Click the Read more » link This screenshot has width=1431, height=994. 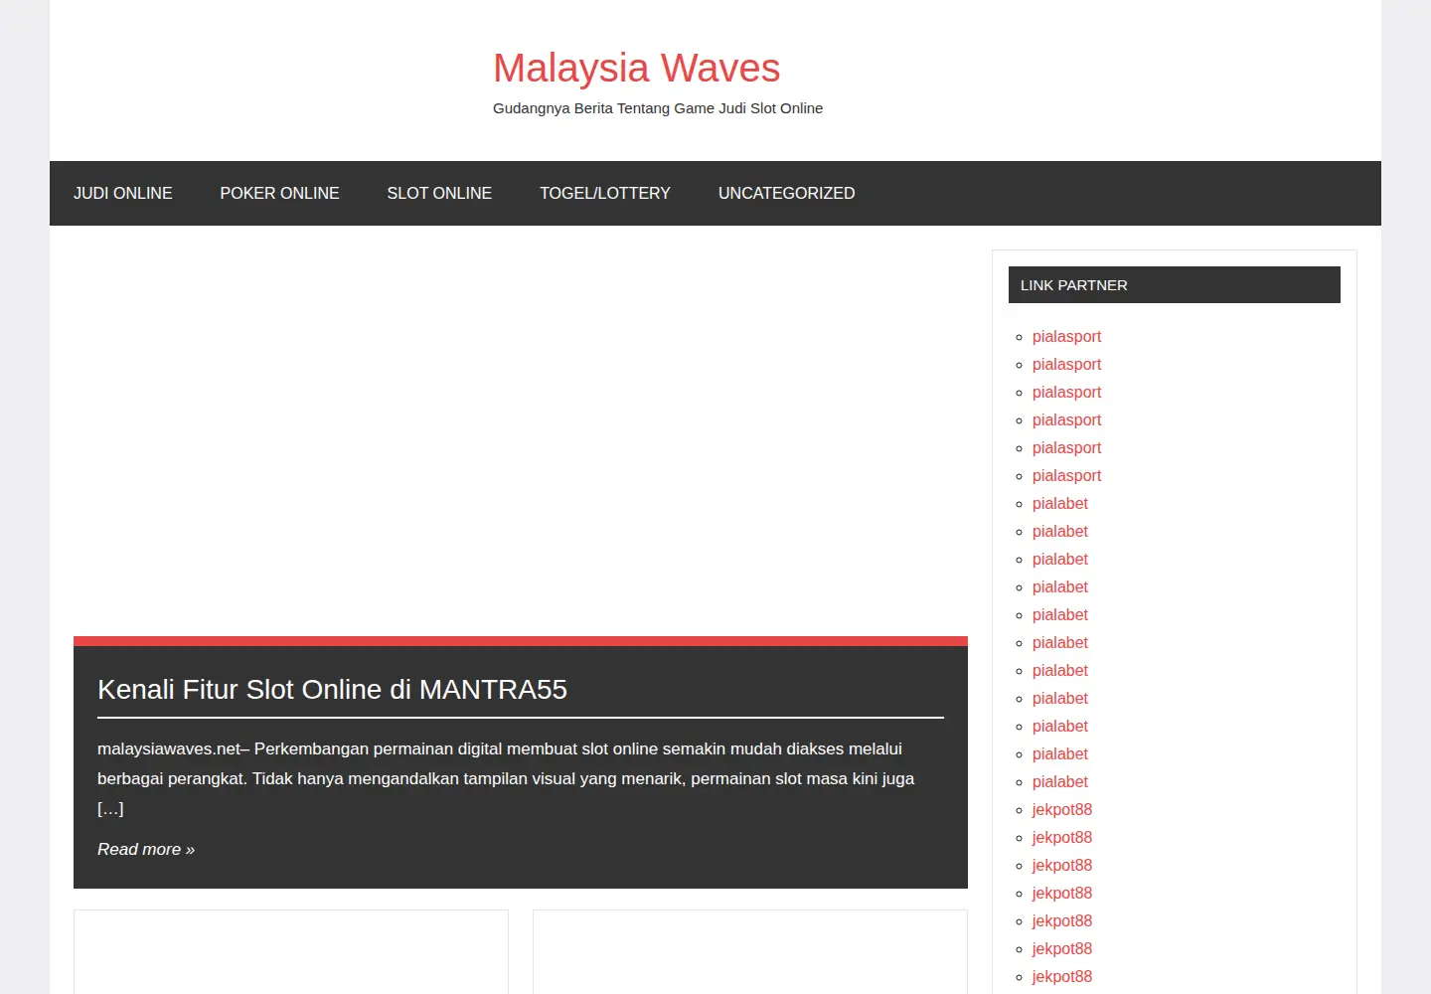pos(146,849)
